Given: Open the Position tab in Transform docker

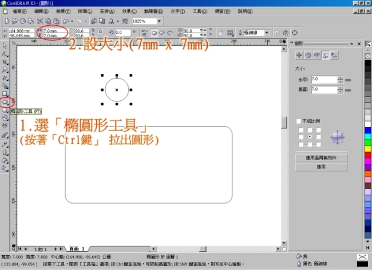Looking at the screenshot, I should pyautogui.click(x=299, y=55).
